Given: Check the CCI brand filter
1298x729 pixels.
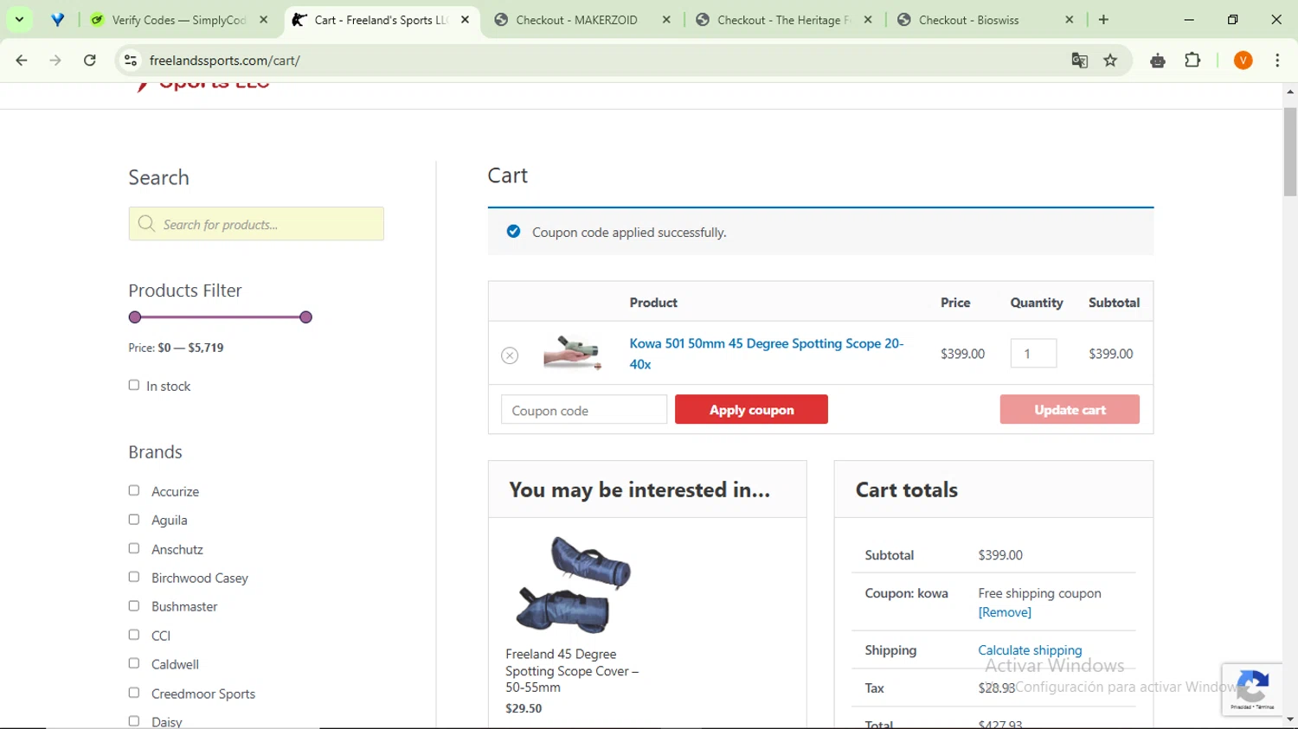Looking at the screenshot, I should point(134,635).
